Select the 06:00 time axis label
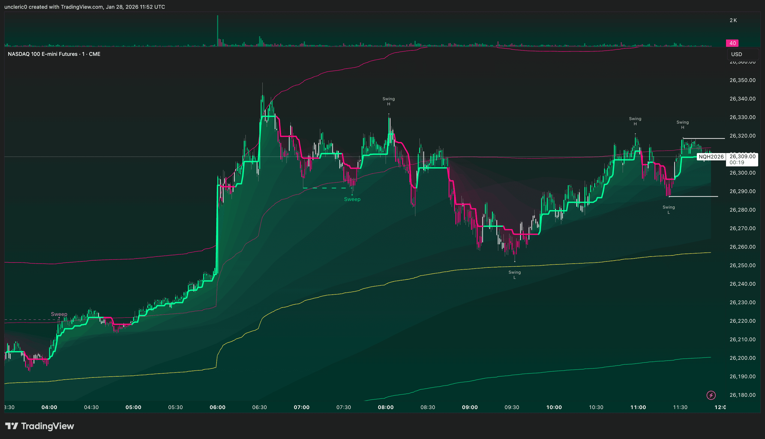The height and width of the screenshot is (439, 765). coord(217,407)
